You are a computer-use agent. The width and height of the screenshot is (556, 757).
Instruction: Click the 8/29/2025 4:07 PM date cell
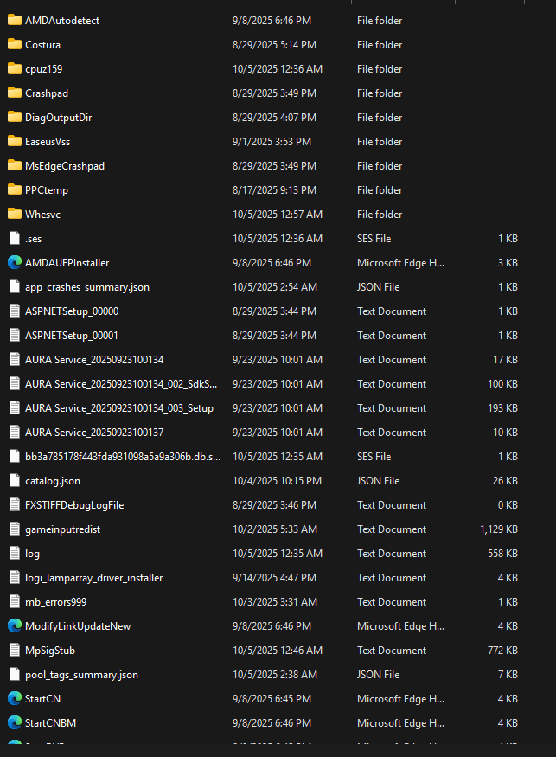click(x=274, y=118)
